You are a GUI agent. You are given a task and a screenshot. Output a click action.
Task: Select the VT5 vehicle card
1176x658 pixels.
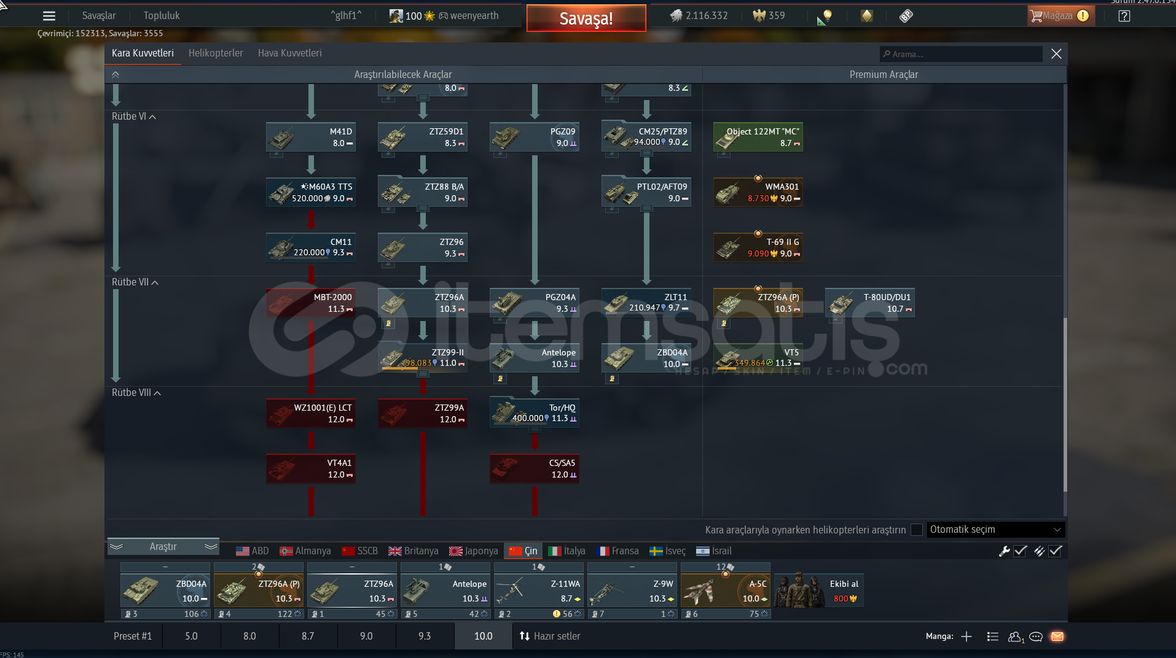point(758,358)
